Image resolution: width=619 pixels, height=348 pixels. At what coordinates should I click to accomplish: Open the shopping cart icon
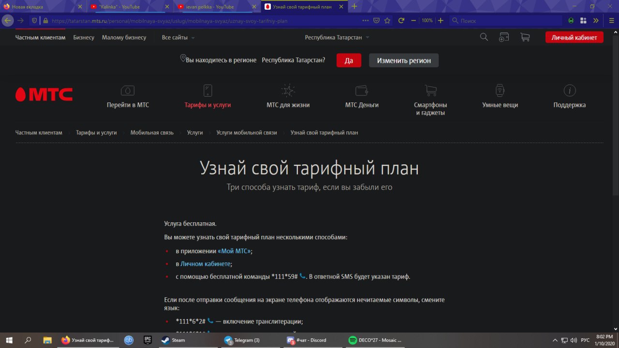coord(525,37)
